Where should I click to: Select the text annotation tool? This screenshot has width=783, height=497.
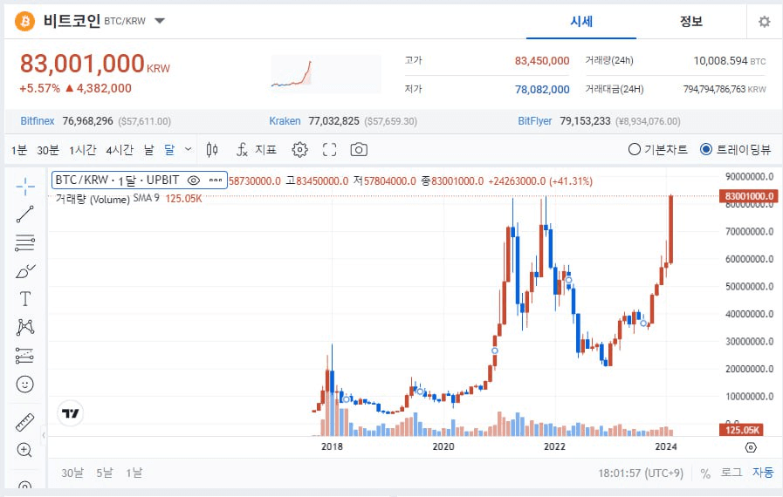(25, 299)
